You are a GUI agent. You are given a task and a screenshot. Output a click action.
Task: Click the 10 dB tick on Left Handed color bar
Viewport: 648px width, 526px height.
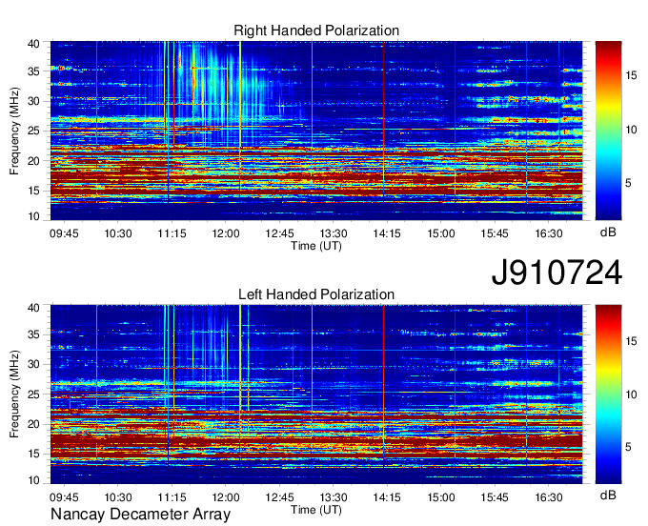pos(631,394)
